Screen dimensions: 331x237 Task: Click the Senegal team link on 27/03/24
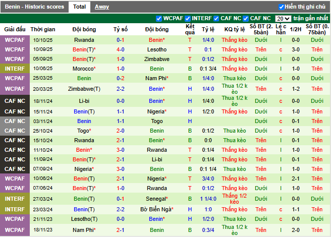(x=156, y=199)
